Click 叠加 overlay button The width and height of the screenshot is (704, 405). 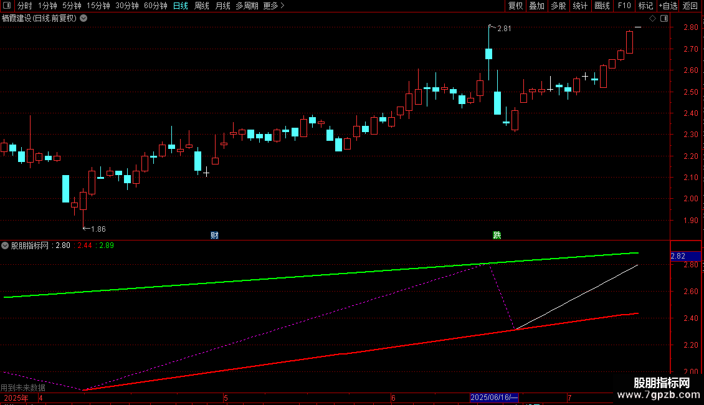click(536, 6)
